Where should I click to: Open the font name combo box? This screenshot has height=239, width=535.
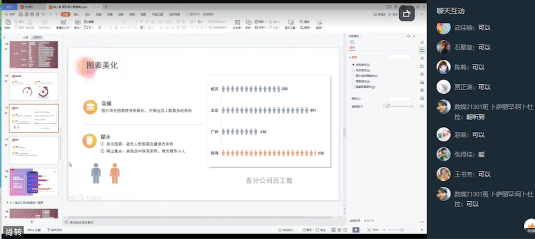(109, 21)
